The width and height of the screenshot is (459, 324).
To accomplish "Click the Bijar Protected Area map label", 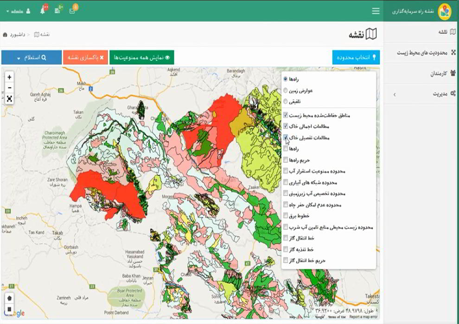I will (130, 298).
